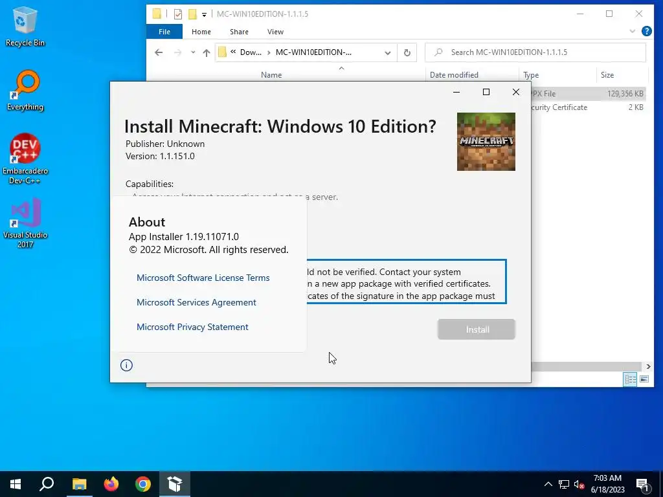663x497 pixels.
Task: Launch Firefox from taskbar
Action: pyautogui.click(x=111, y=484)
